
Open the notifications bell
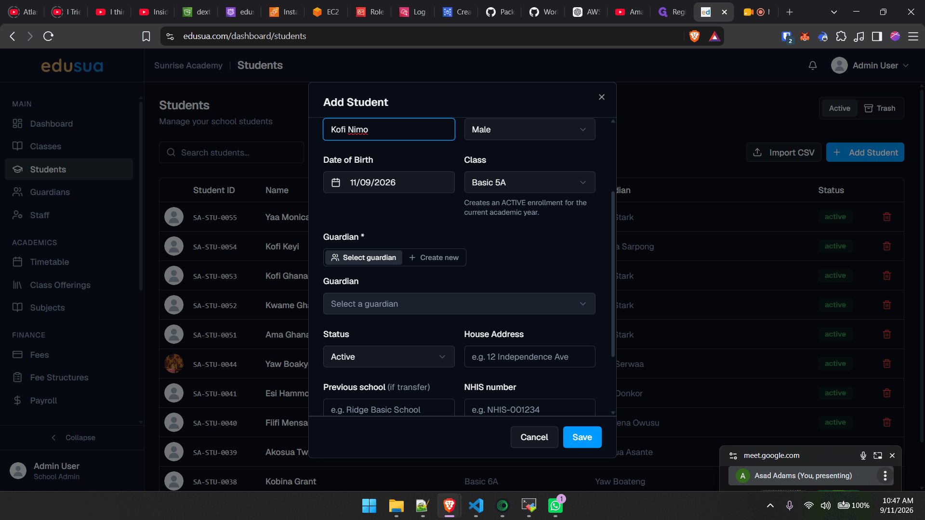pyautogui.click(x=813, y=65)
